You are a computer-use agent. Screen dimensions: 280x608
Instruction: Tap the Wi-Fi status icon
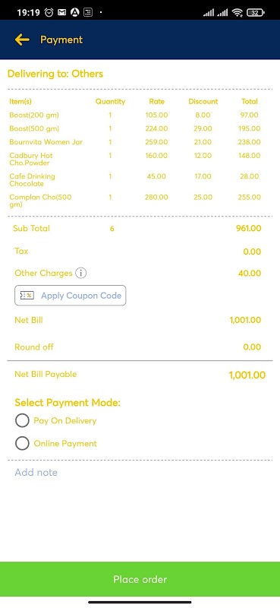[237, 13]
